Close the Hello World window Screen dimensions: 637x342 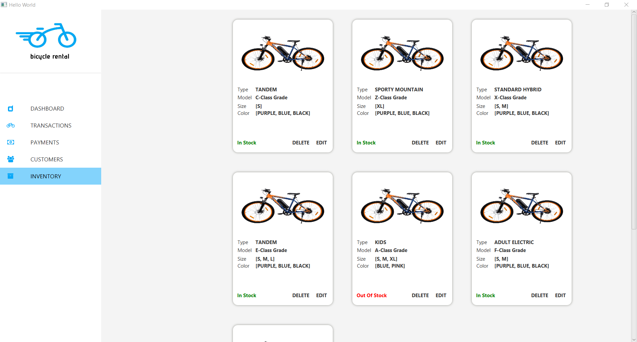(626, 5)
